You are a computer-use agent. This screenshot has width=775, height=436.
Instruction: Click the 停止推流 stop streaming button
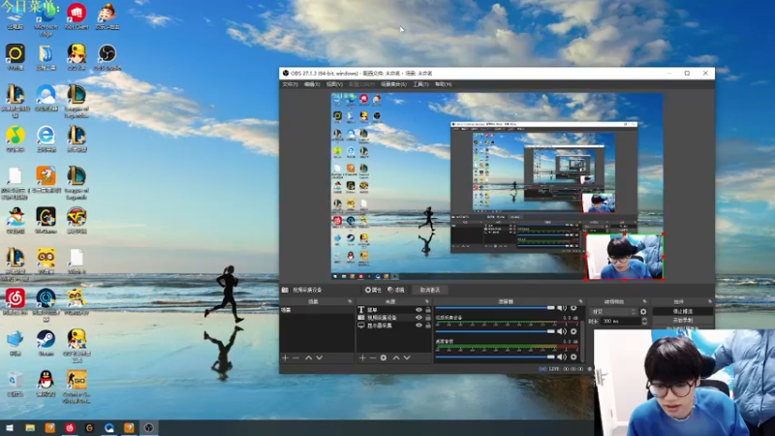tap(683, 311)
